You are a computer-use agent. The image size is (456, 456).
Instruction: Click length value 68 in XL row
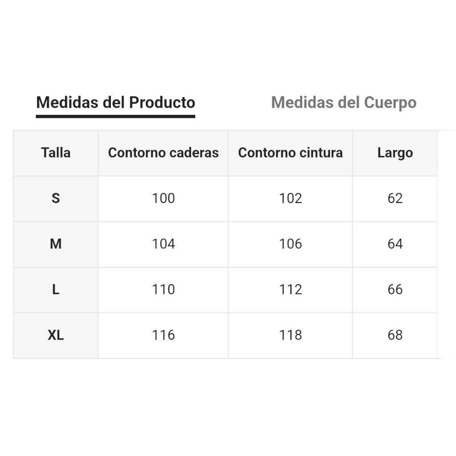[x=395, y=335]
